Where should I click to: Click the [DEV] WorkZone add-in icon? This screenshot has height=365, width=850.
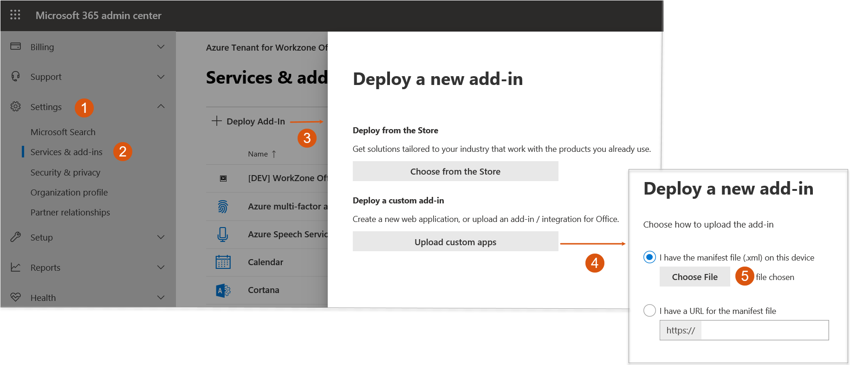[223, 178]
